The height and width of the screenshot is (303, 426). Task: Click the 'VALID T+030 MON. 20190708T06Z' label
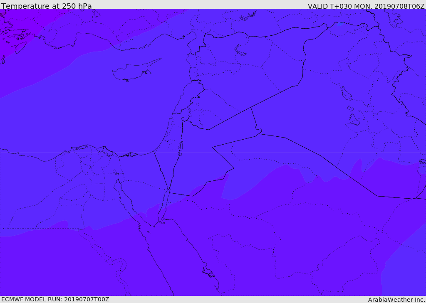(366, 6)
